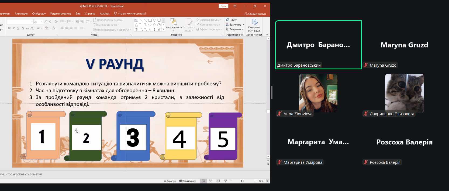Click Створити PDF-файл Acrobat icon
Viewport: 449px width, 191px height.
254,22
